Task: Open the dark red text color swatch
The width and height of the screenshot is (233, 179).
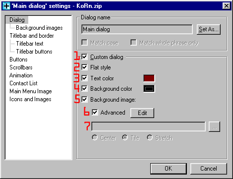Action: coord(149,78)
